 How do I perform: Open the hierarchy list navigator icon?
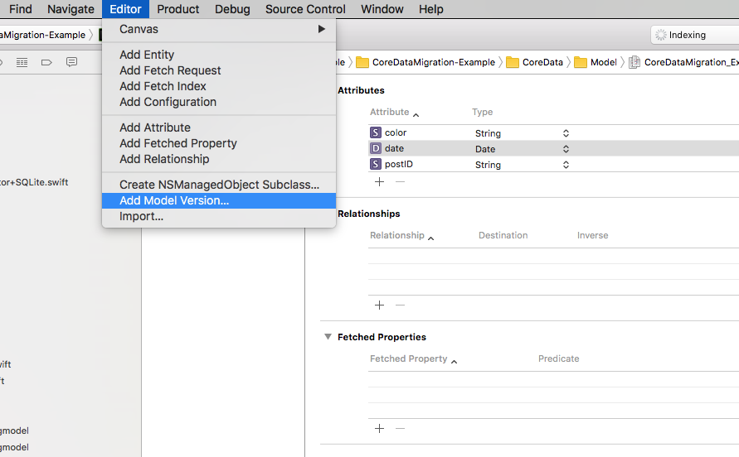coord(22,62)
